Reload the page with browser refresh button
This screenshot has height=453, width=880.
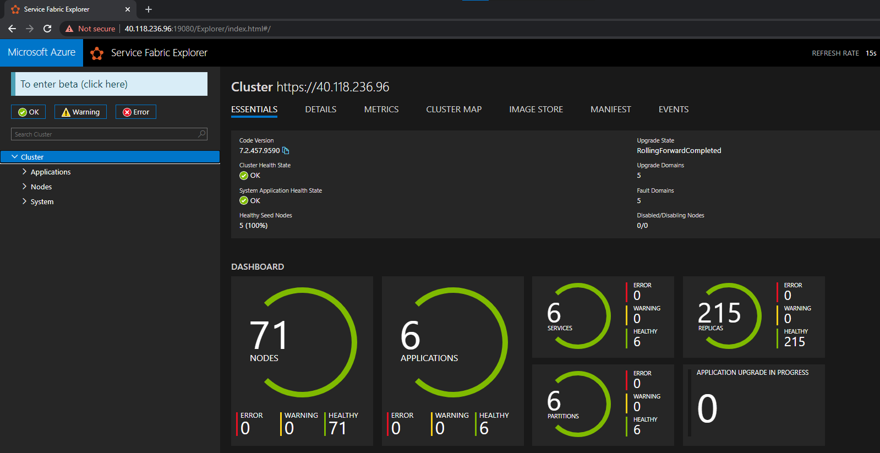click(47, 29)
